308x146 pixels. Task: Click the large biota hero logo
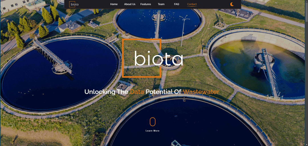tap(153, 58)
